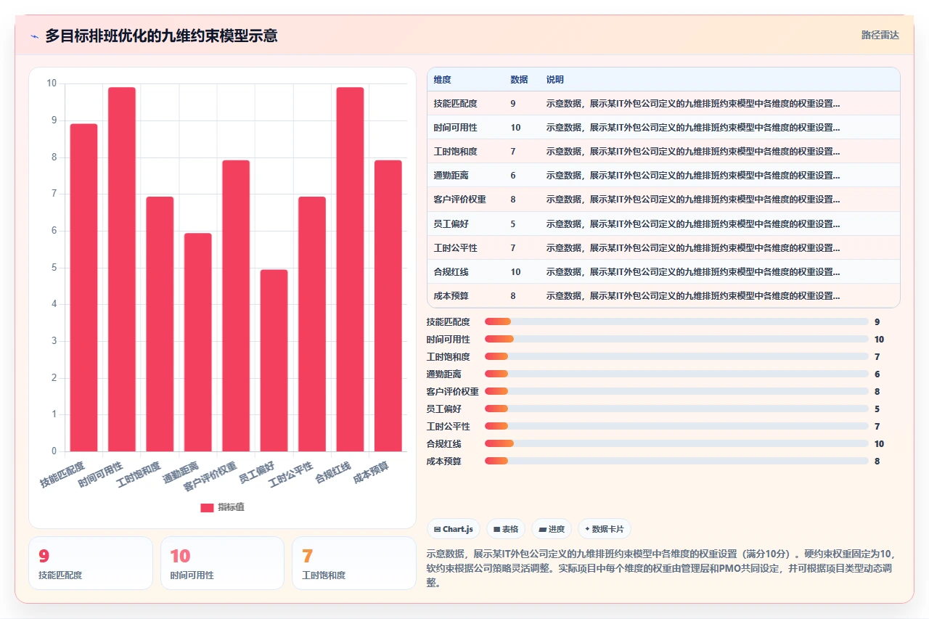Screen dimensions: 929x619
Task: Open the 工时饱和度 data card showing 7
Action: point(354,563)
